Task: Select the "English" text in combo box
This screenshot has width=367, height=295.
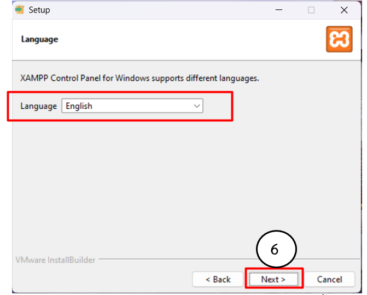Action: pos(79,106)
